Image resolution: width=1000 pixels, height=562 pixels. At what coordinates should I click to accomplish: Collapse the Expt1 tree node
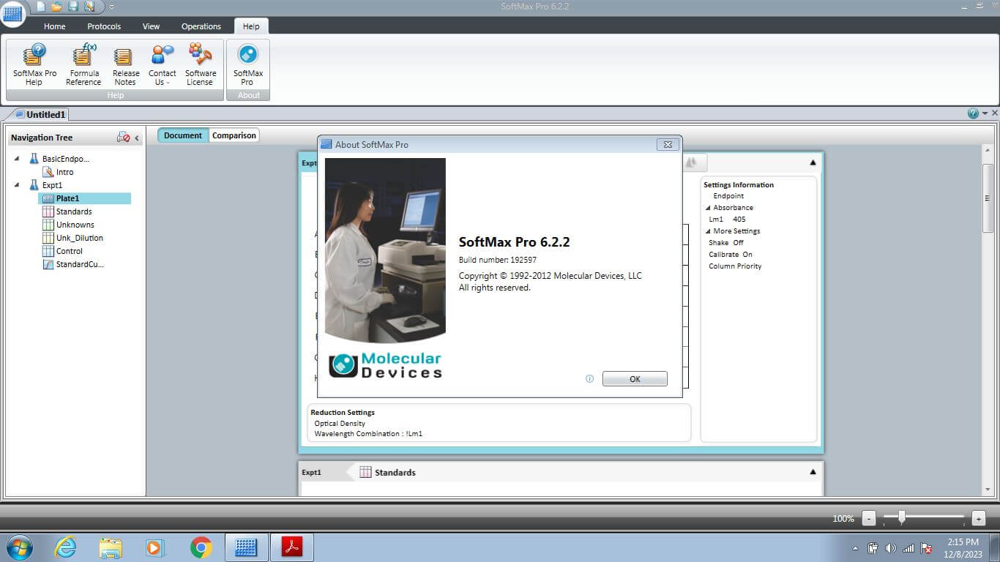click(x=17, y=185)
